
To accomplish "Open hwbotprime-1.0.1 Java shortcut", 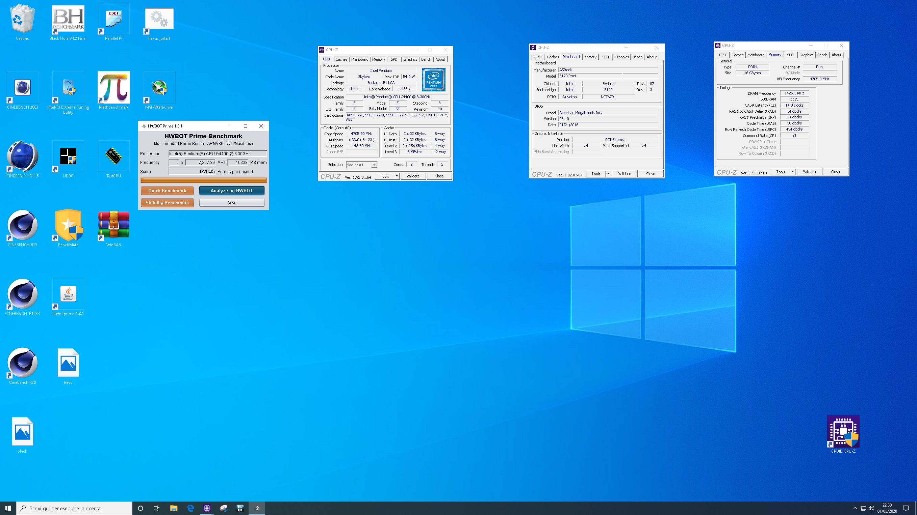I will point(68,297).
